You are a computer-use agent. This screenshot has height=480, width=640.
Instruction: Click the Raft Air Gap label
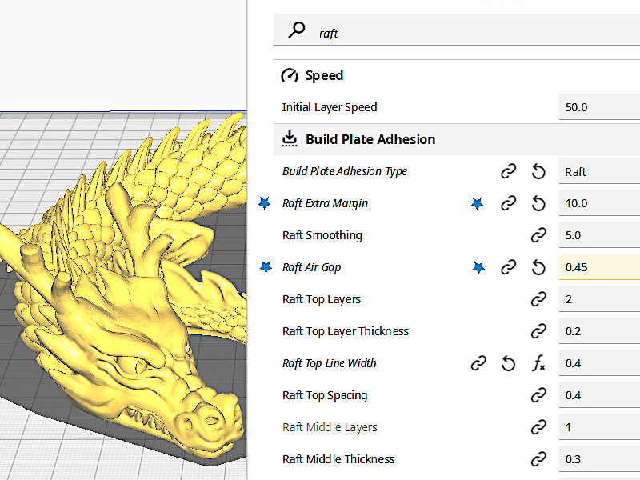point(311,267)
